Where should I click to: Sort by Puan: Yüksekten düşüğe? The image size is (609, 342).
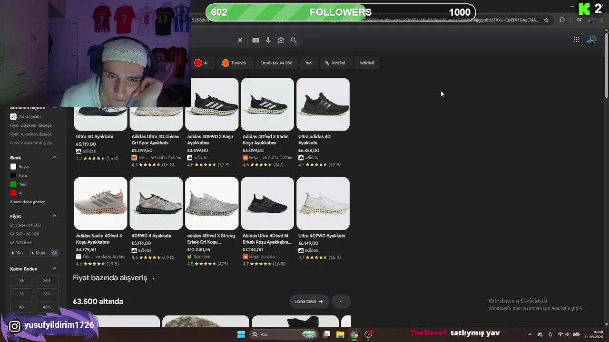(x=31, y=143)
